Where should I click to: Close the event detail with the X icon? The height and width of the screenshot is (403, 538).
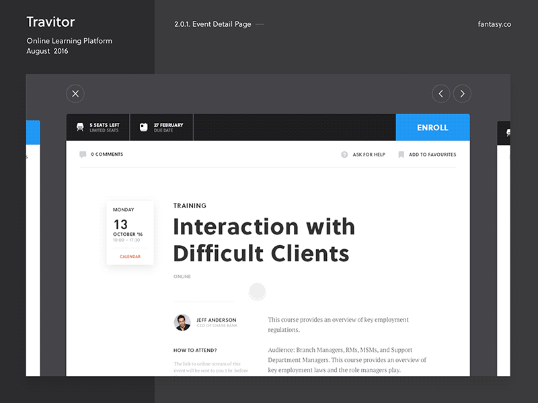tap(75, 93)
